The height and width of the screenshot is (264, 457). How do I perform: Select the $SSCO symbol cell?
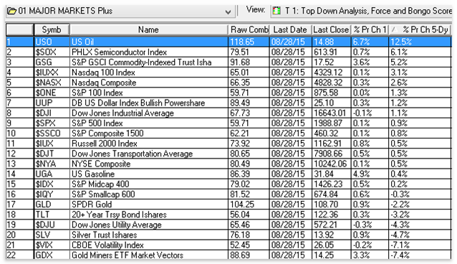click(52, 133)
